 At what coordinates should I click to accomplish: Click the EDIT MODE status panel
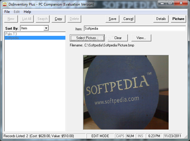100,136
